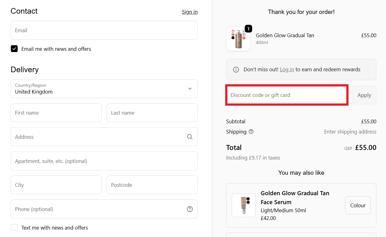Click the Golden Glow Gradual Tan 400ml thumbnail
The height and width of the screenshot is (237, 386).
point(239,39)
